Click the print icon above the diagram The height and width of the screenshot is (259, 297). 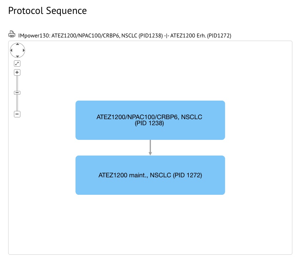click(11, 34)
